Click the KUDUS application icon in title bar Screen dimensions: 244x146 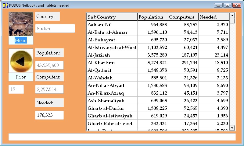[5, 5]
